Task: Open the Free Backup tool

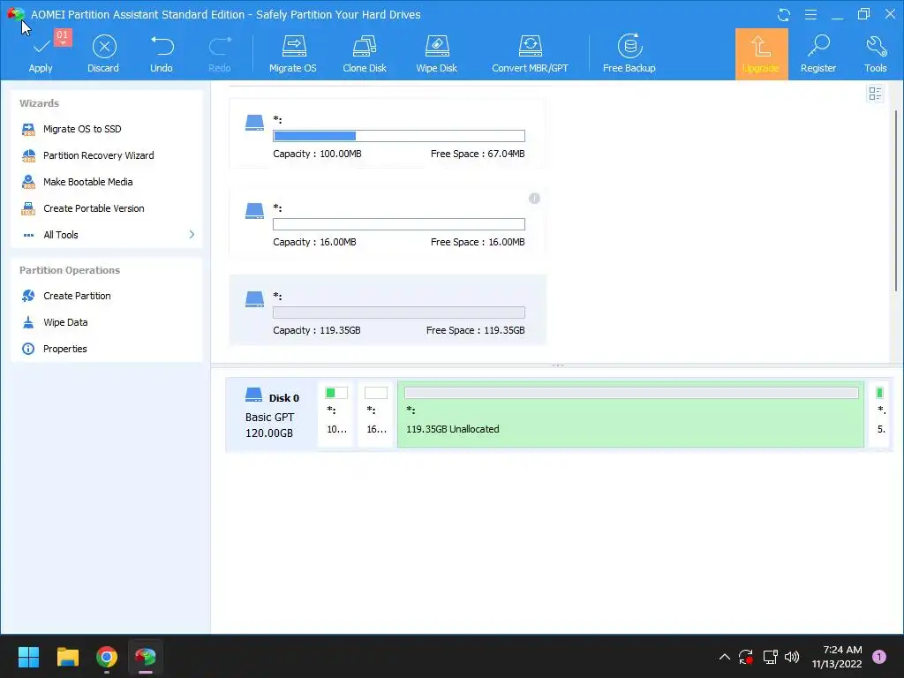Action: coord(629,54)
